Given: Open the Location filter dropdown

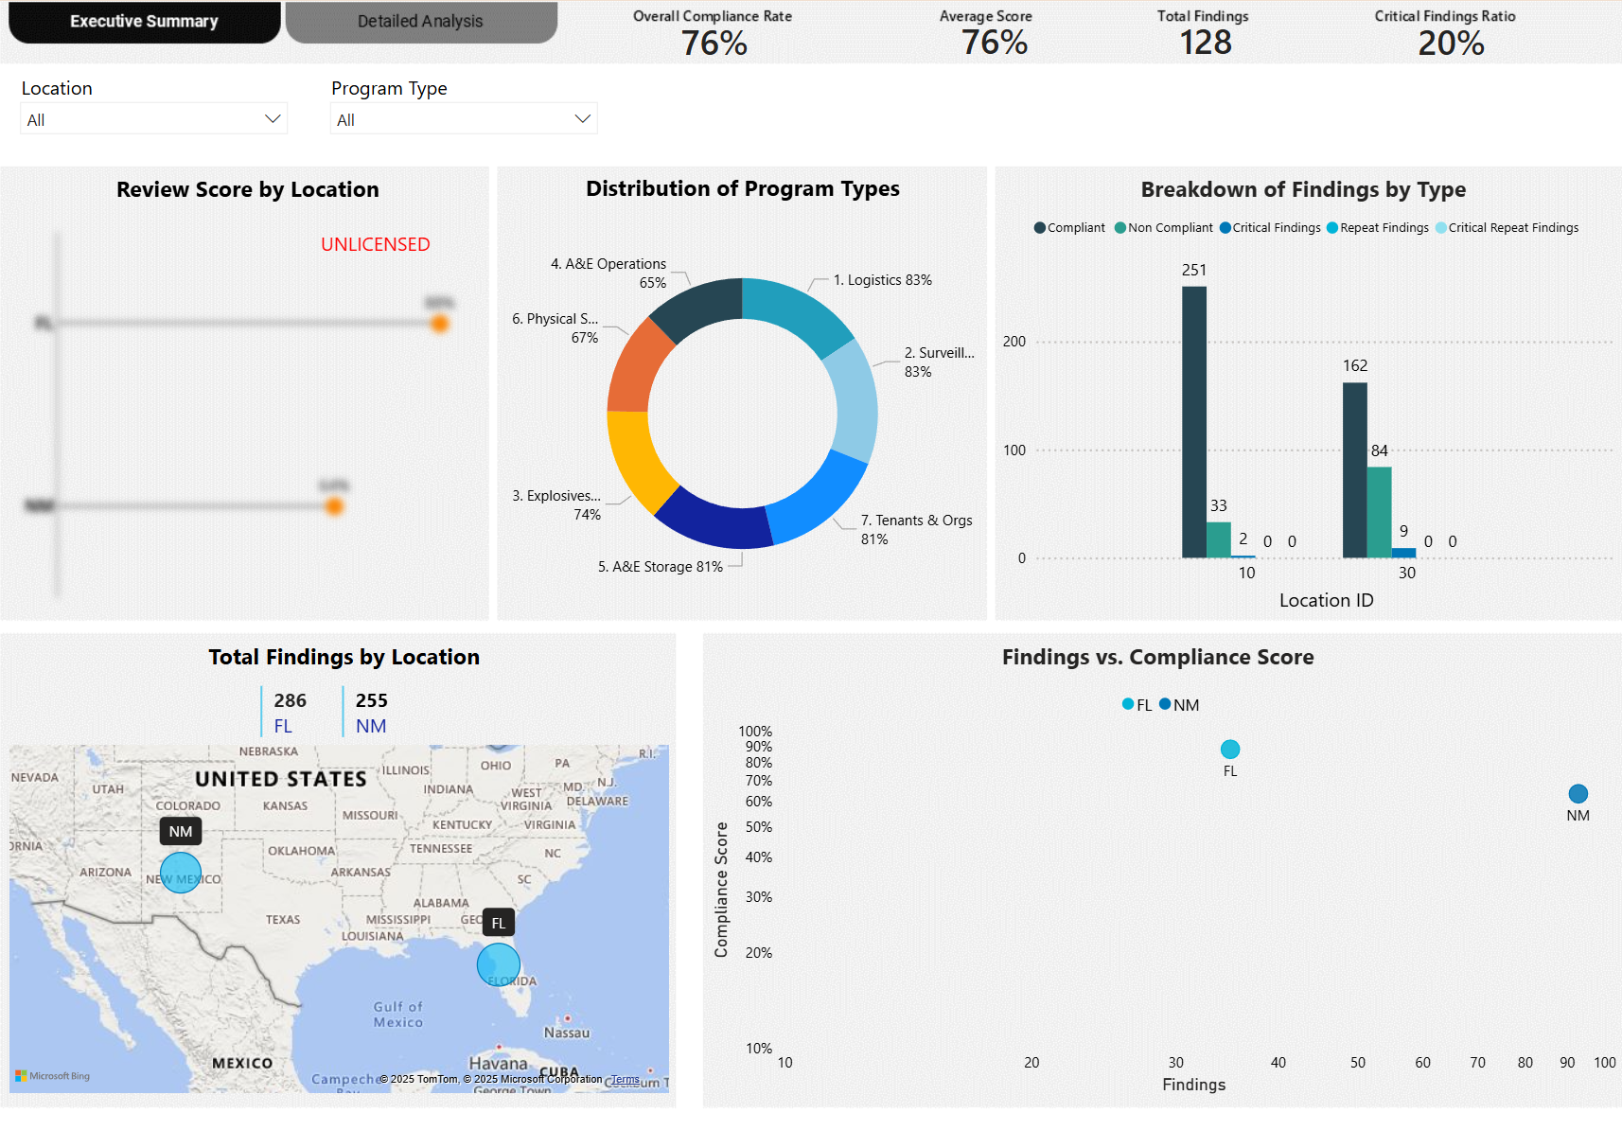Looking at the screenshot, I should click(x=273, y=118).
